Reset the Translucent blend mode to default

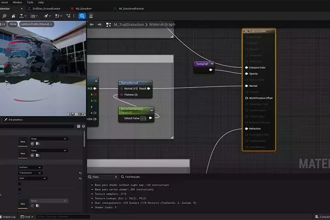click(x=80, y=173)
